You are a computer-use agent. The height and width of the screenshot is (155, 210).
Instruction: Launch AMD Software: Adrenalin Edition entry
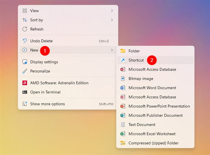(x=68, y=83)
